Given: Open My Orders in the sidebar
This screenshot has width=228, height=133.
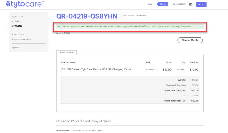Looking at the screenshot, I should click(x=17, y=21).
